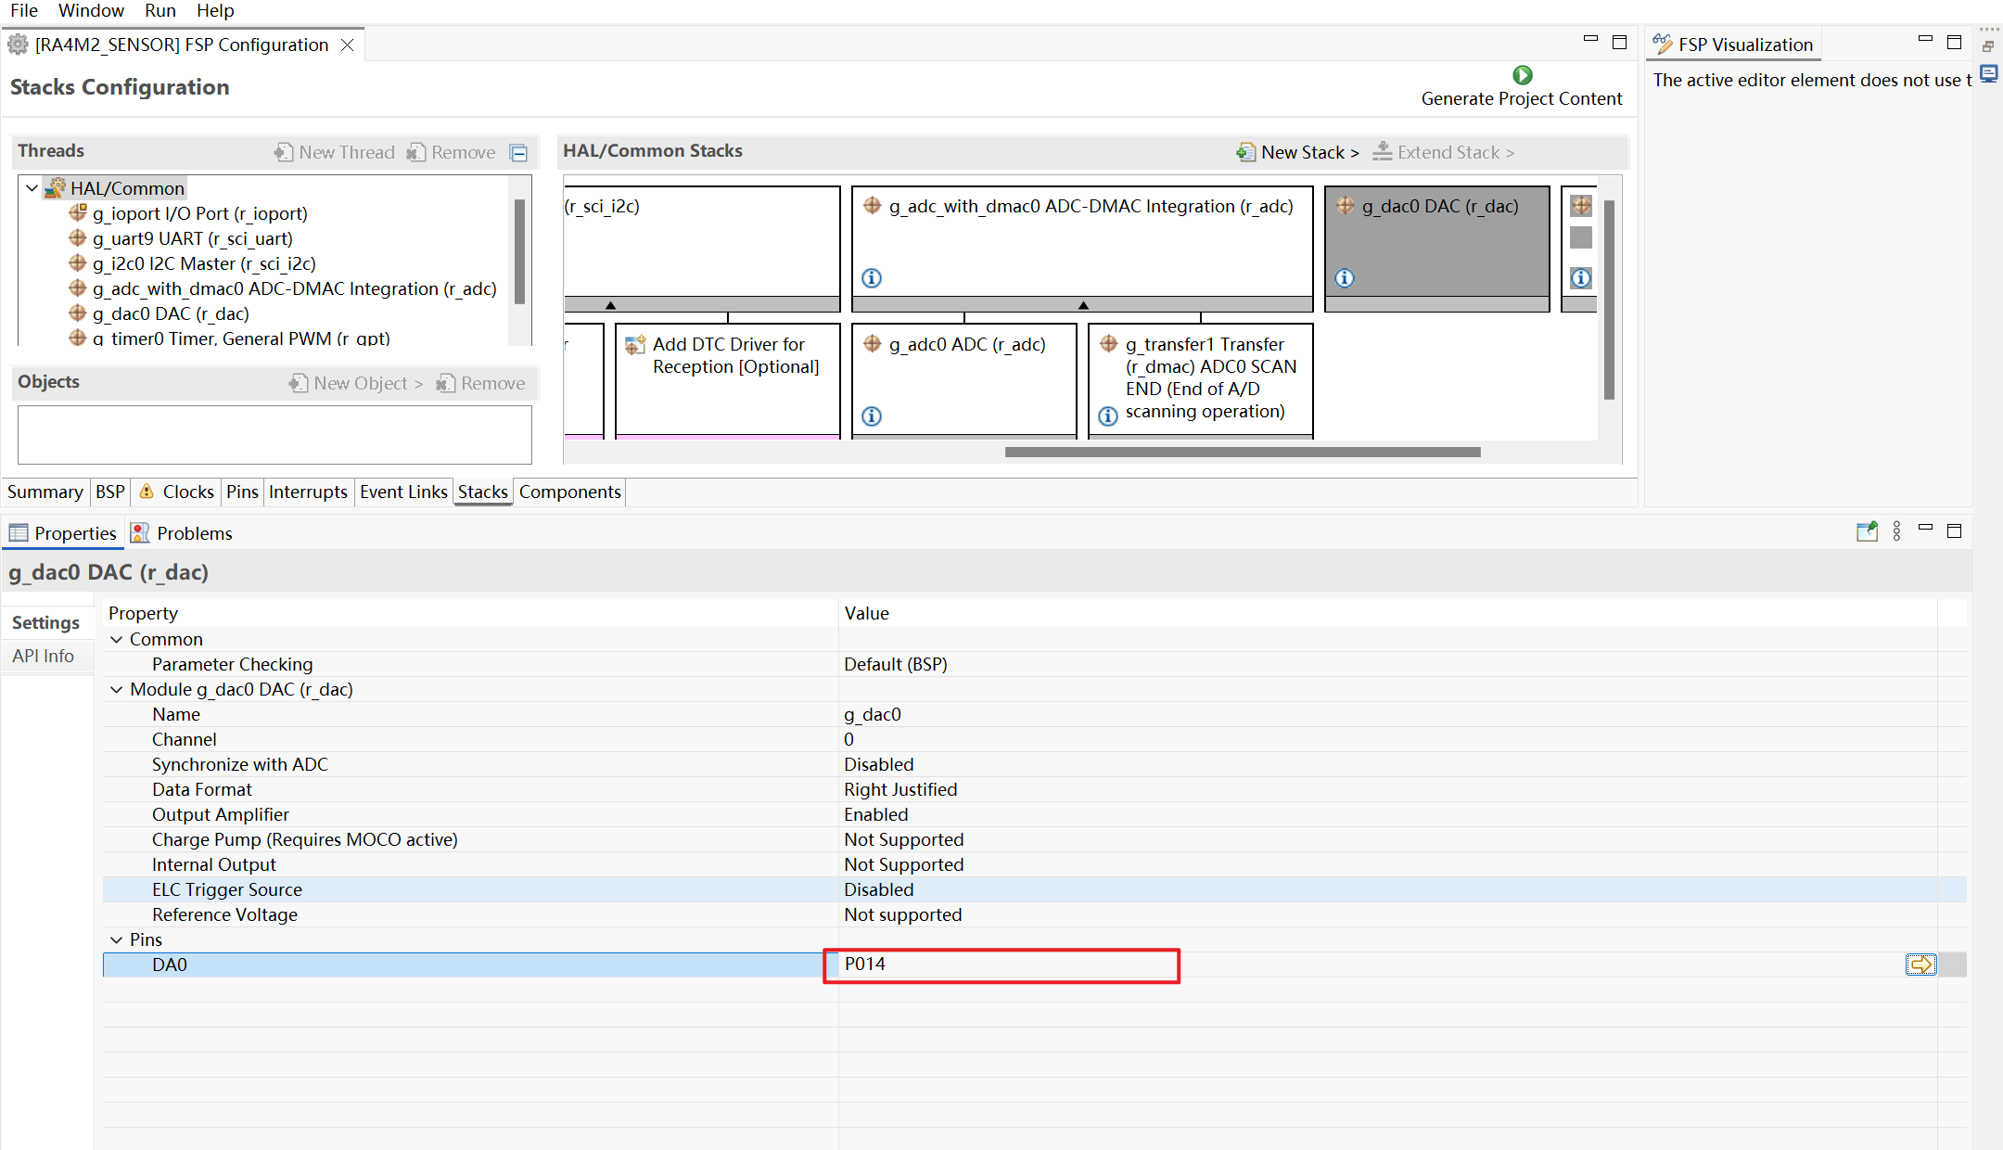
Task: Click Remove in Objects panel
Action: tap(480, 383)
